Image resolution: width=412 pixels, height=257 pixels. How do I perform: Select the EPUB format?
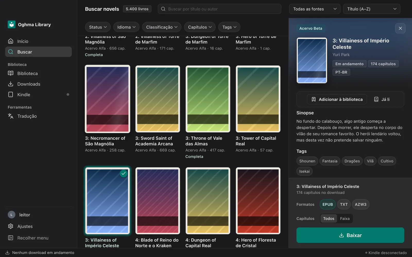328,204
